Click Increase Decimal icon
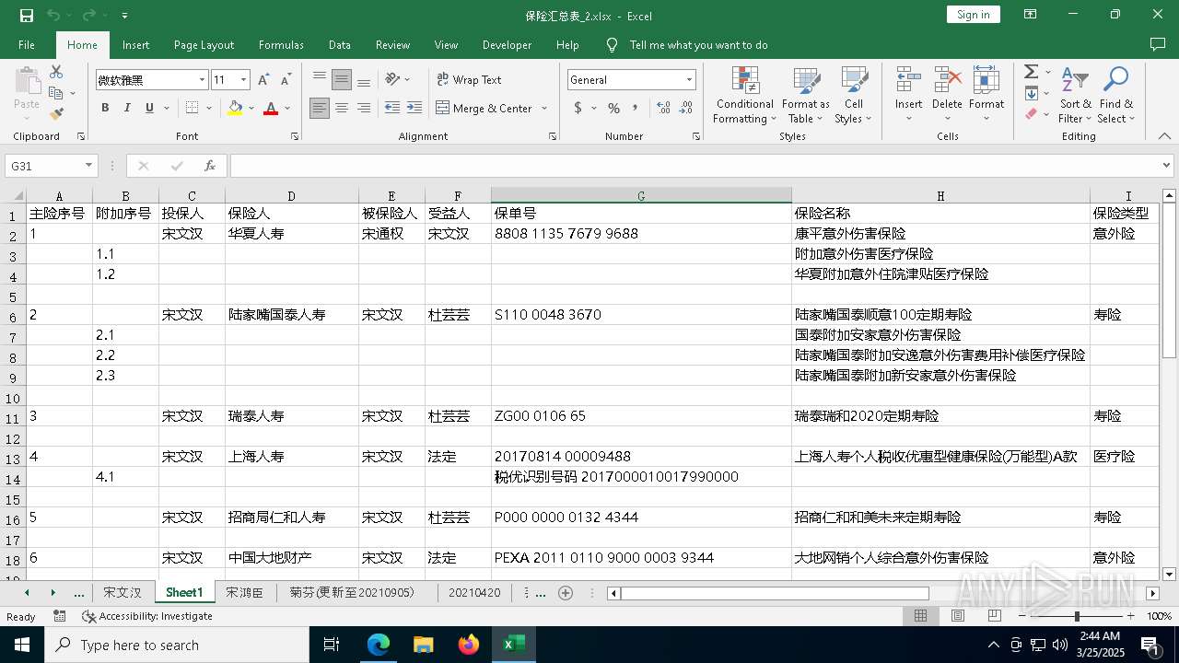Screen dimensions: 1179x663 click(x=663, y=108)
